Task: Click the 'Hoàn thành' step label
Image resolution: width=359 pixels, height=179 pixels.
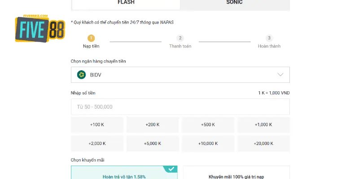Action: tap(269, 46)
